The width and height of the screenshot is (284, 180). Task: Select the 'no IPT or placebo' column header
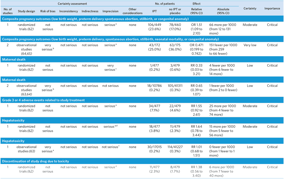click(x=175, y=11)
